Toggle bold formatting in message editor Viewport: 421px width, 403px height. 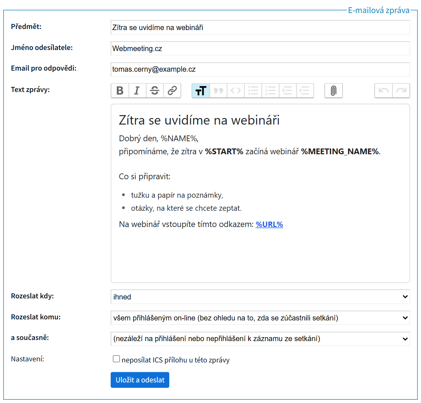pyautogui.click(x=120, y=91)
